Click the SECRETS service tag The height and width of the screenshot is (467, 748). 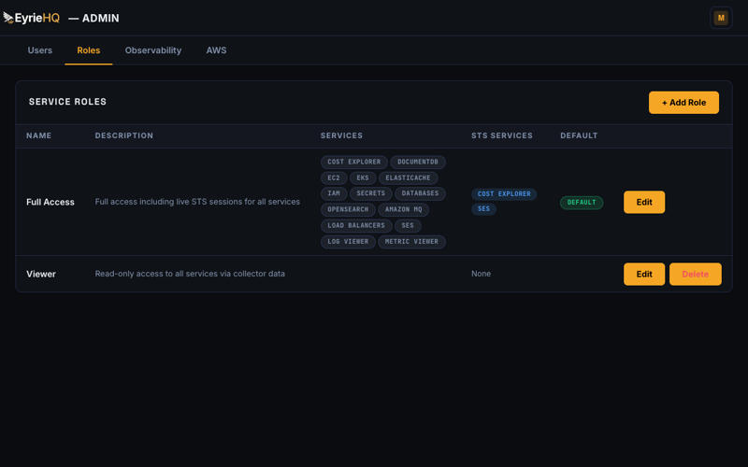(370, 193)
